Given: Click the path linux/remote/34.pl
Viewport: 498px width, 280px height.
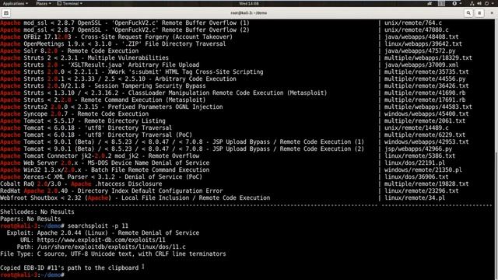Looking at the screenshot, I should [x=415, y=198].
